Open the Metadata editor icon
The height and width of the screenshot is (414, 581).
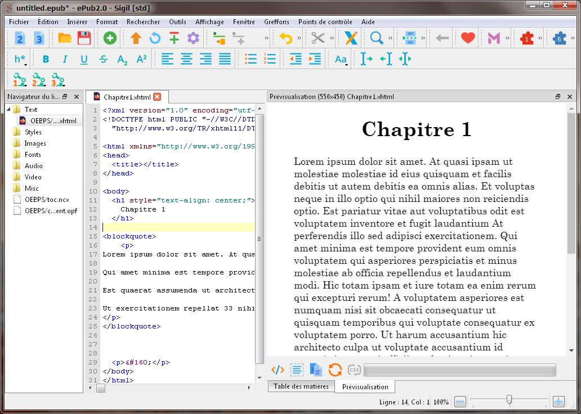[494, 38]
